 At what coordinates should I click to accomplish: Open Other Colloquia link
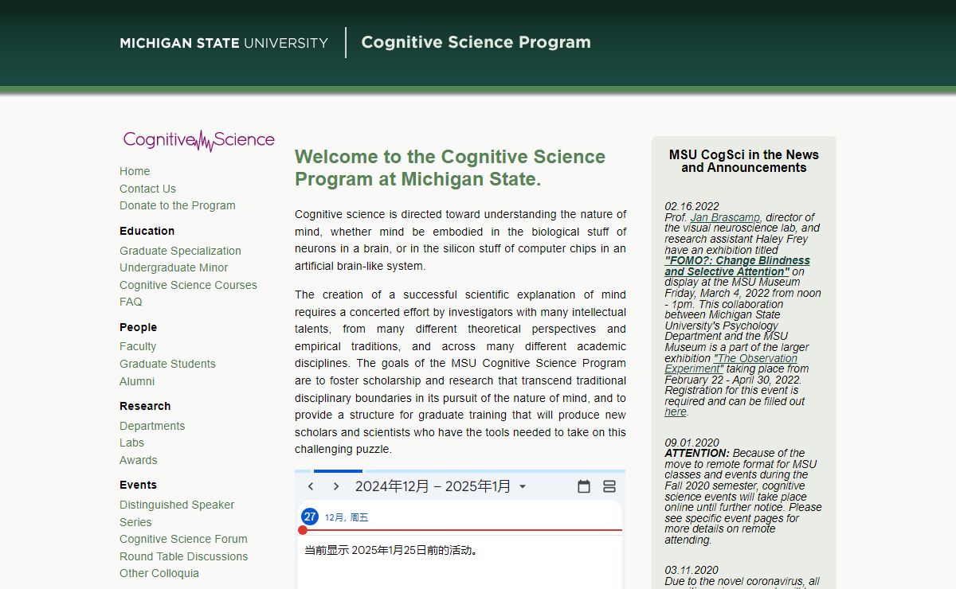click(x=159, y=573)
